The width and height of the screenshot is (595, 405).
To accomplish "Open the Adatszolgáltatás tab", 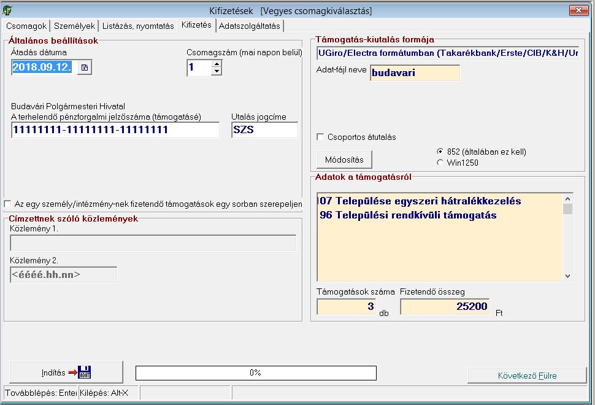I will 249,26.
